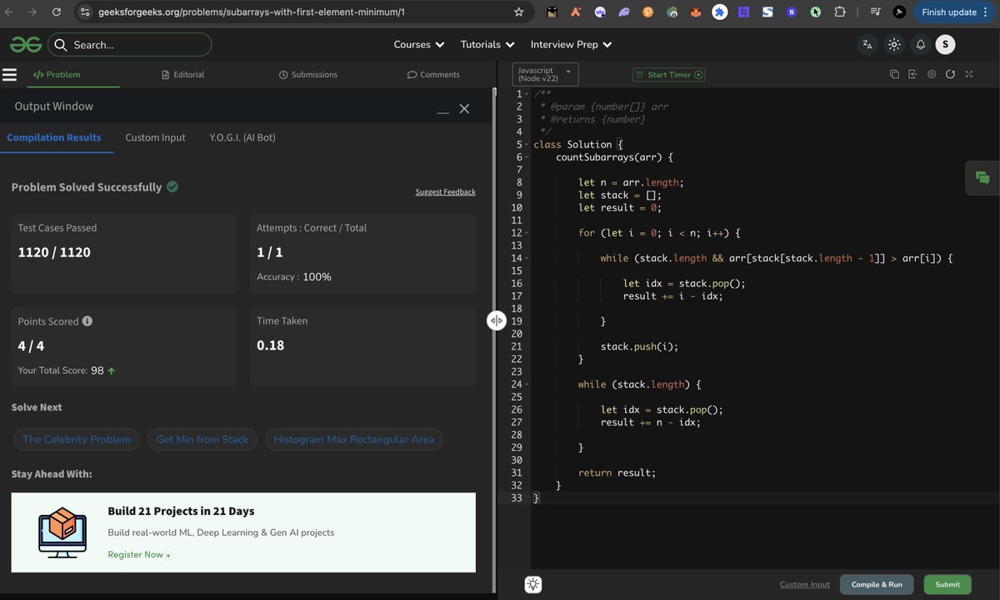This screenshot has width=1000, height=600.
Task: Switch to the Problem tab
Action: pyautogui.click(x=57, y=75)
